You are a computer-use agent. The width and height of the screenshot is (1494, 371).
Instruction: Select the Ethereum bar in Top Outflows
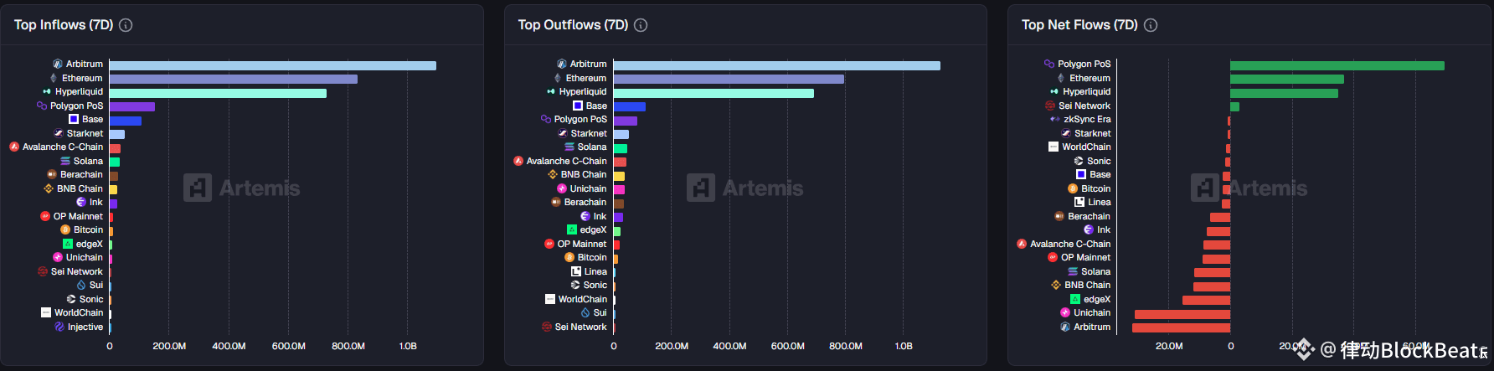tap(729, 79)
